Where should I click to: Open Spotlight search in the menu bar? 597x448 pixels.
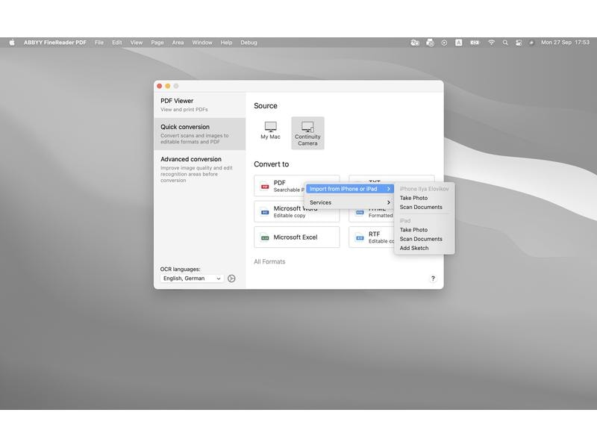(505, 43)
